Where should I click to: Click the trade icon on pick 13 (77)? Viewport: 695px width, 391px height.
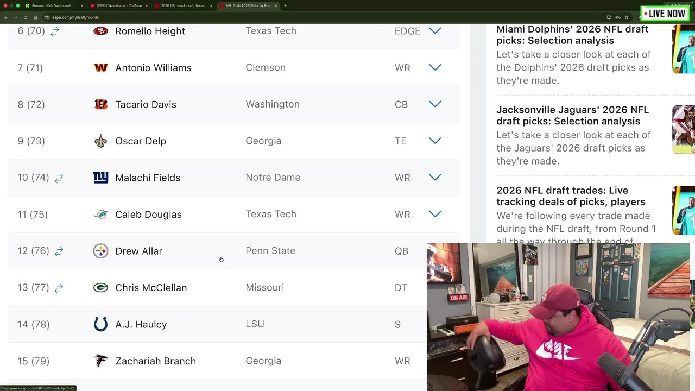tap(59, 288)
